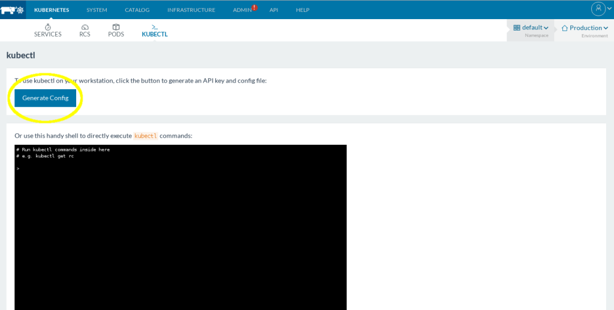Focus the black kubectl shell terminal
This screenshot has height=310, width=614.
tap(180, 227)
